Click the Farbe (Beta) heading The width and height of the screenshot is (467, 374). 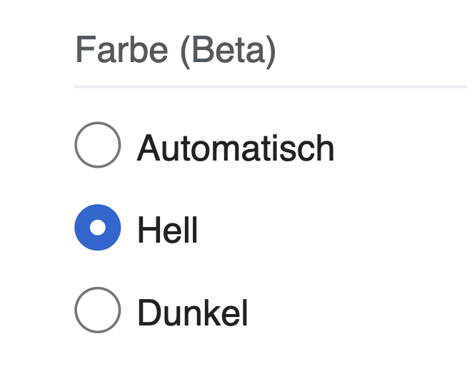(x=175, y=51)
